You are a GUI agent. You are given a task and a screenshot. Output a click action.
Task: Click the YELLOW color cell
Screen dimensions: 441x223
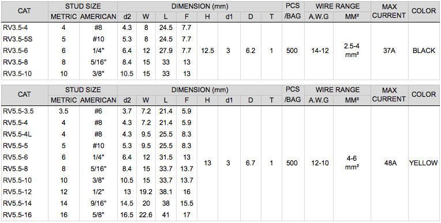(424, 163)
